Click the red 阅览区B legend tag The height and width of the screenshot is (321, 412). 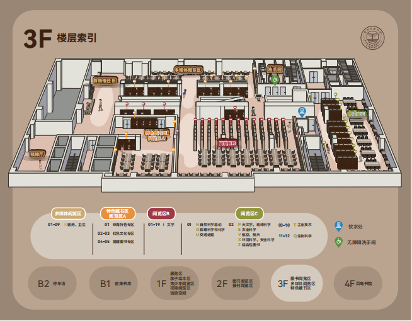(x=161, y=213)
